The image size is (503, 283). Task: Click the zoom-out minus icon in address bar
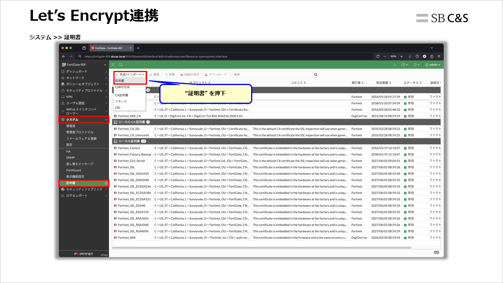[x=385, y=56]
